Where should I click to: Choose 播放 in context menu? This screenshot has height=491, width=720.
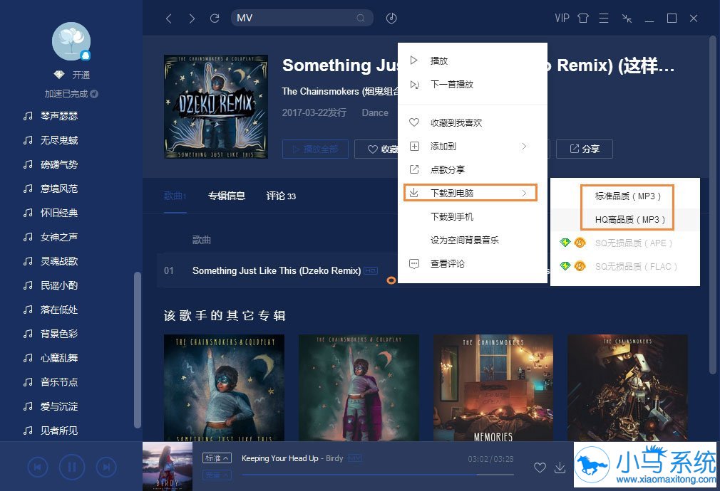pos(473,60)
